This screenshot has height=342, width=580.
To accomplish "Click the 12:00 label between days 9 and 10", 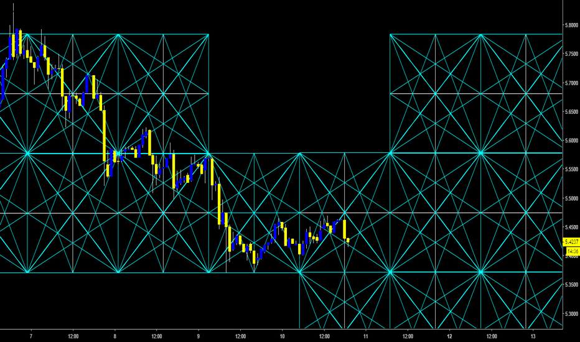I will [x=240, y=336].
